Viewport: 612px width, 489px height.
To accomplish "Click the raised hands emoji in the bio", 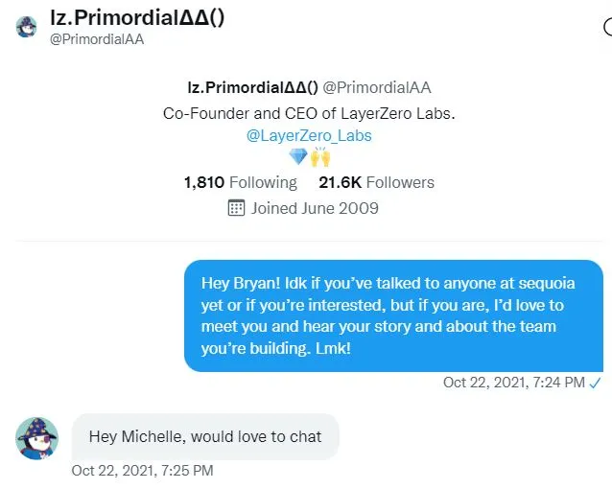I will 320,157.
